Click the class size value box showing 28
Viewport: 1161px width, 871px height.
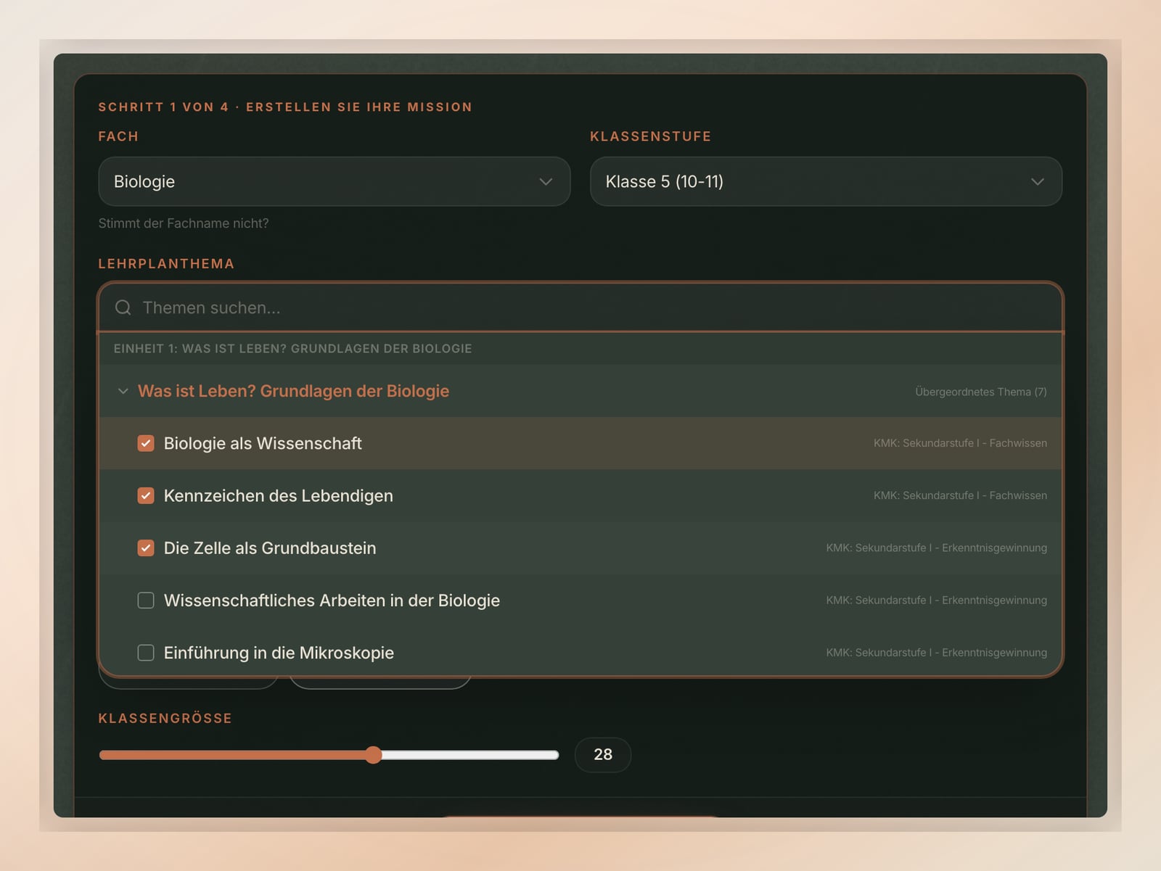pyautogui.click(x=603, y=754)
